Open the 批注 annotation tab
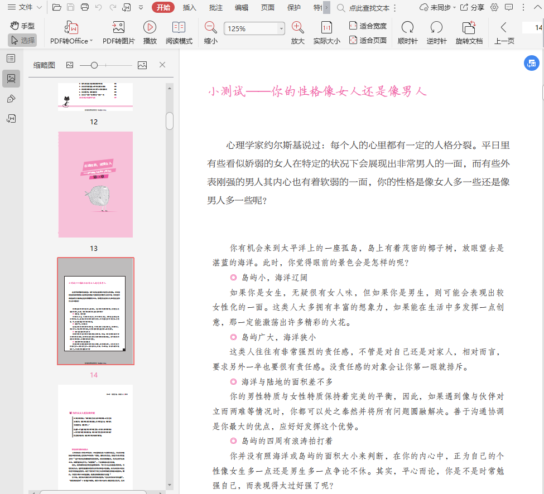 point(215,7)
